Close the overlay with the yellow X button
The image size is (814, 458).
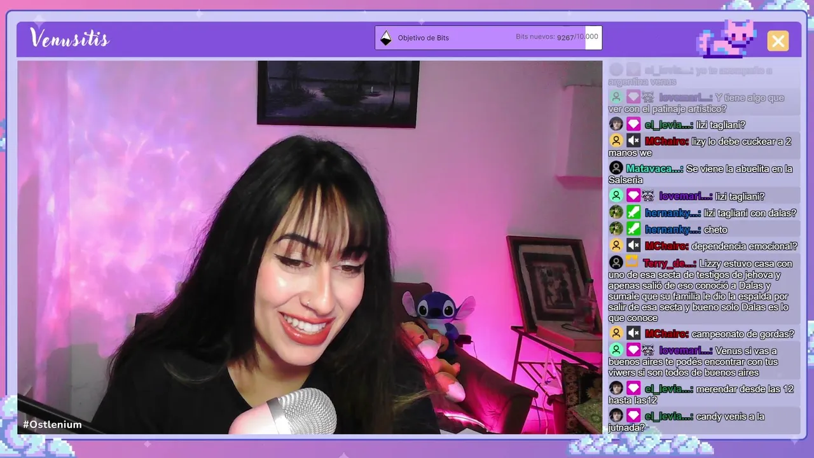778,41
